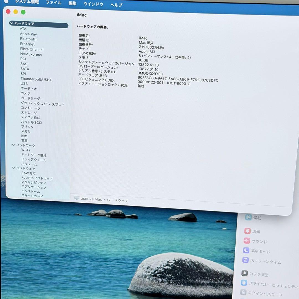This screenshot has width=299, height=299.
Task: Collapse the ソフトウェア section chevron
Action: [x=14, y=168]
